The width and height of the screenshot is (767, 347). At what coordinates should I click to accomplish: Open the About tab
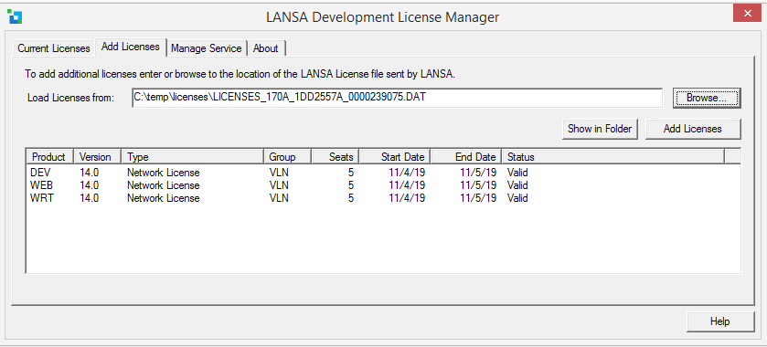[266, 48]
